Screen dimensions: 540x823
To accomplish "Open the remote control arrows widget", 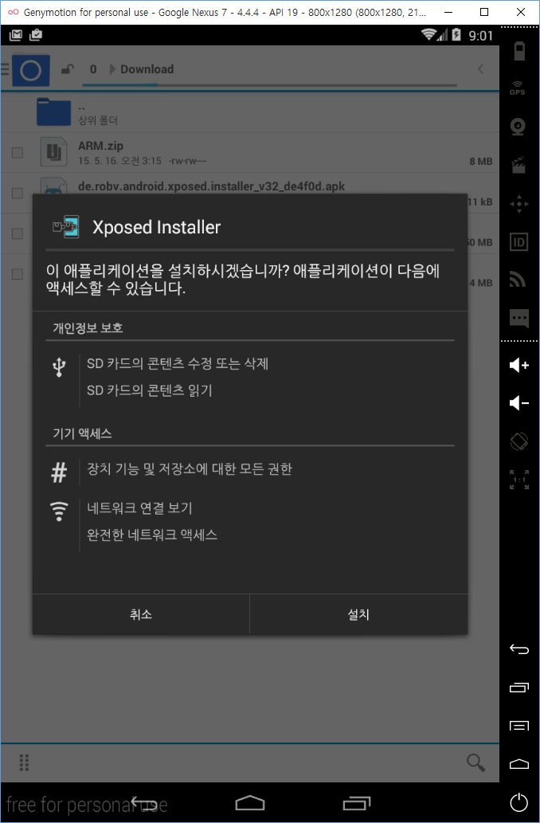I will point(518,203).
